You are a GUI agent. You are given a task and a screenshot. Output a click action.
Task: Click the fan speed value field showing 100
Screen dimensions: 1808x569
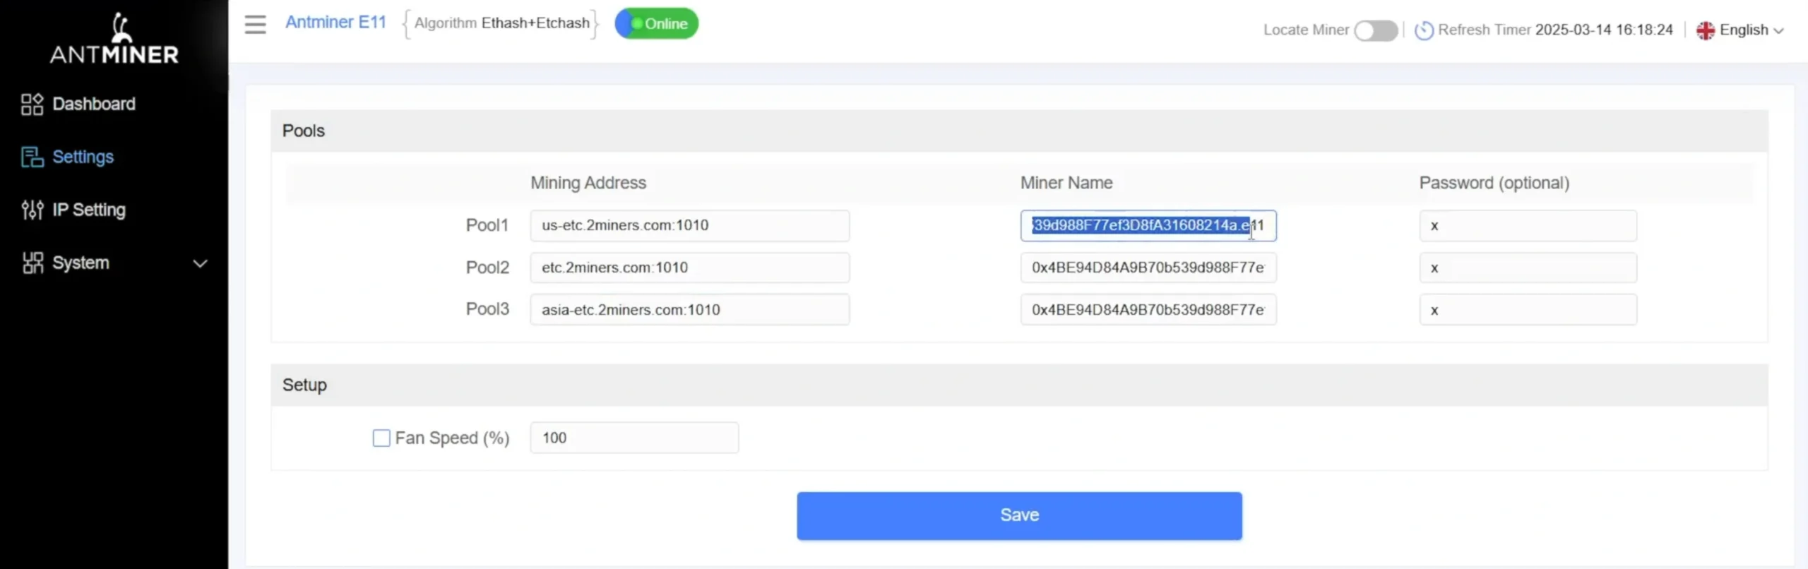point(634,438)
